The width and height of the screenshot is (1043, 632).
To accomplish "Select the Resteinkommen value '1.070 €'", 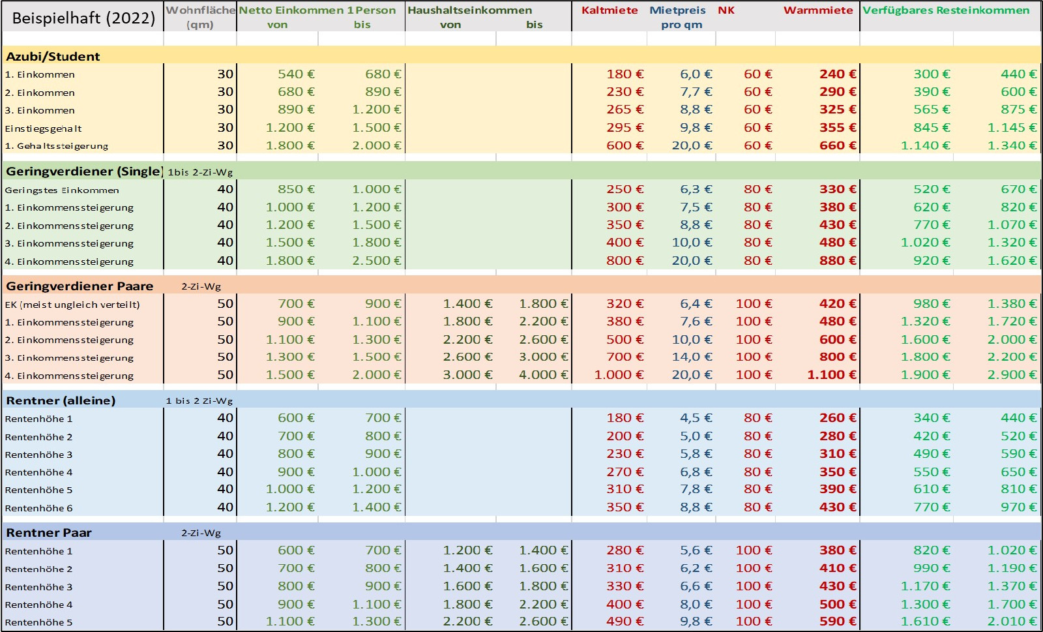I will (x=1012, y=225).
